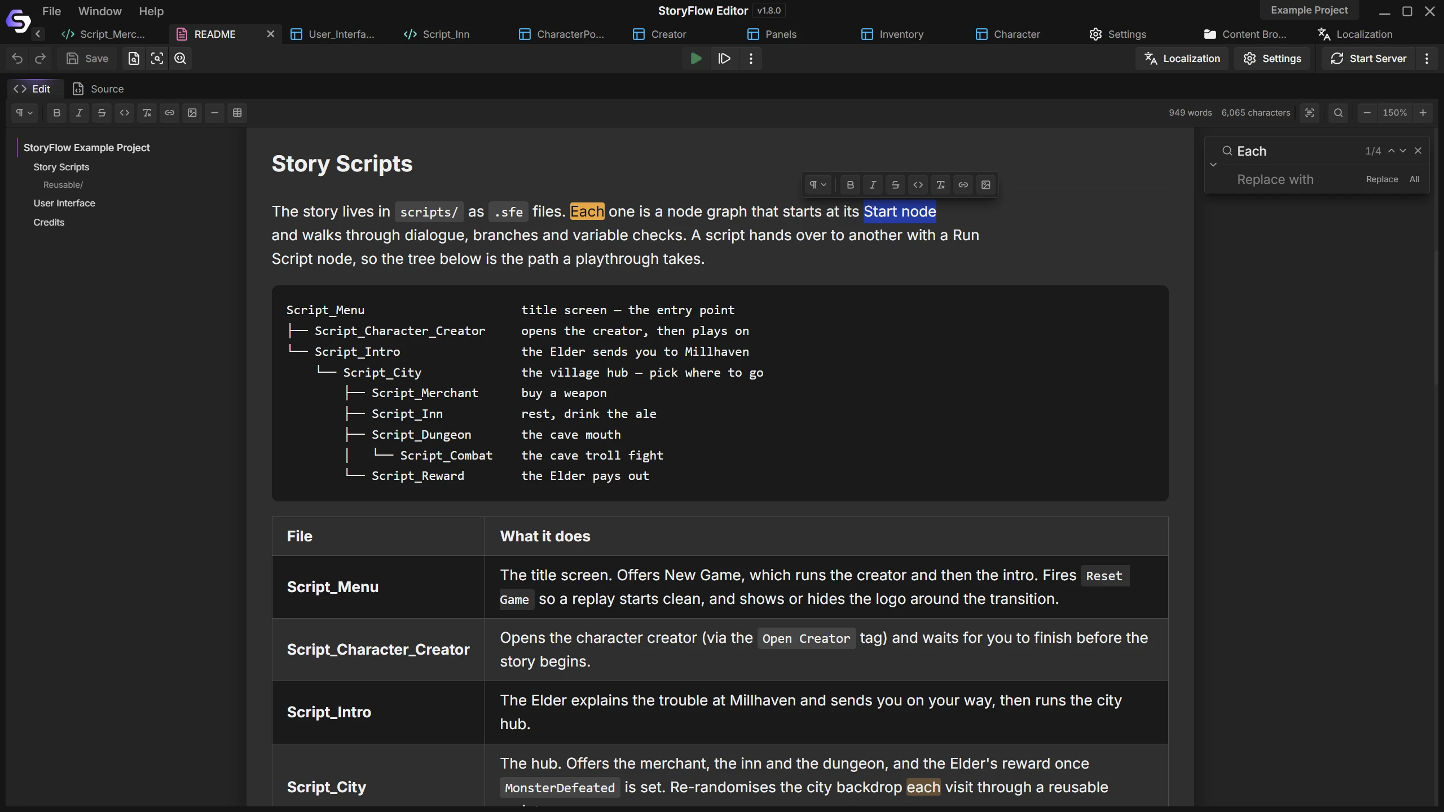The height and width of the screenshot is (812, 1444).
Task: Open the three-dot menu beside Start Server
Action: (x=1427, y=59)
